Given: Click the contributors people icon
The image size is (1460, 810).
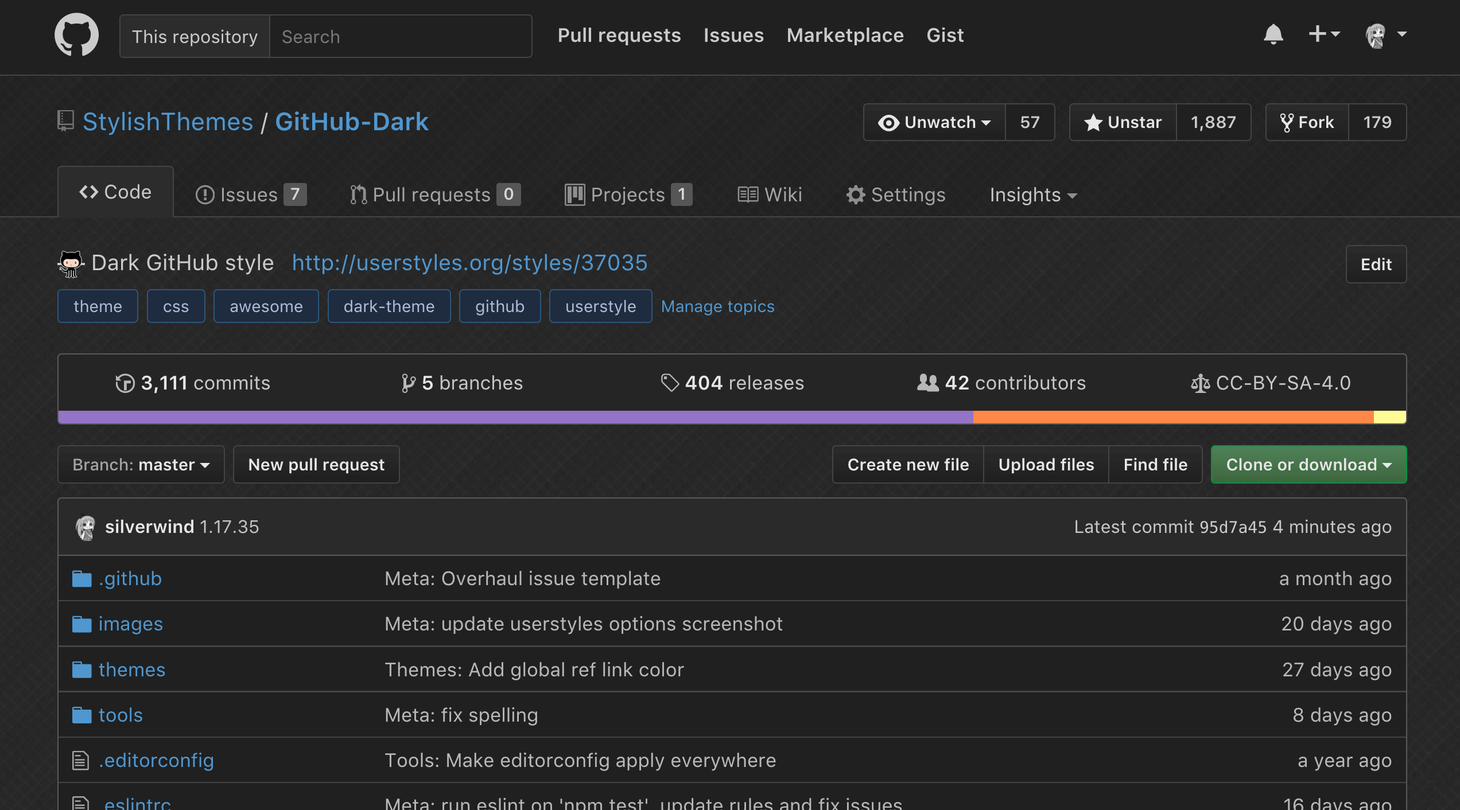Looking at the screenshot, I should pos(928,383).
